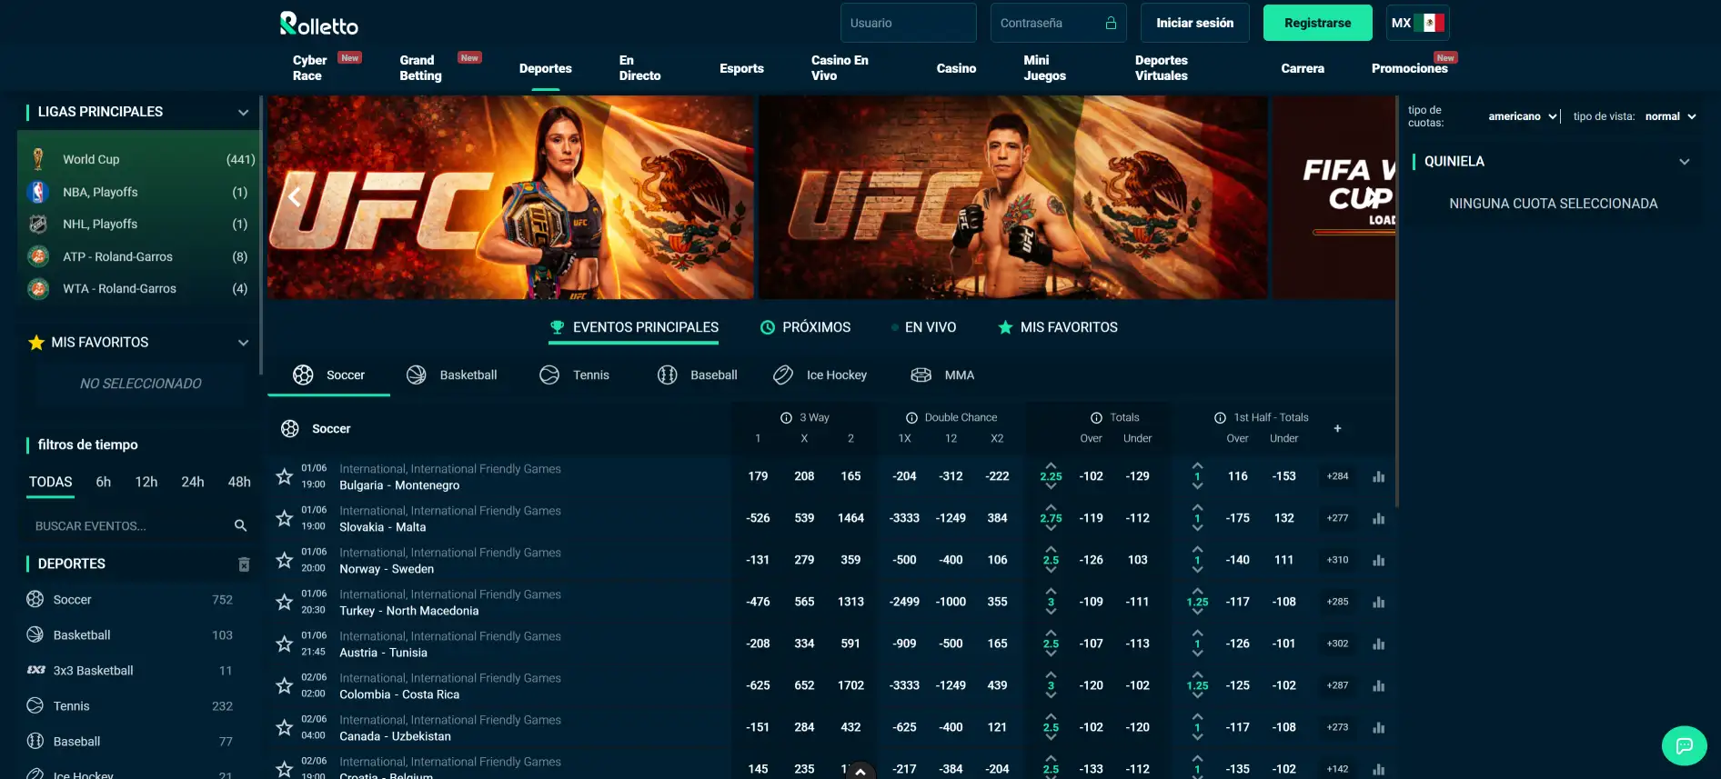This screenshot has width=1721, height=779.
Task: Open the female UFC fighter banner
Action: pyautogui.click(x=510, y=197)
